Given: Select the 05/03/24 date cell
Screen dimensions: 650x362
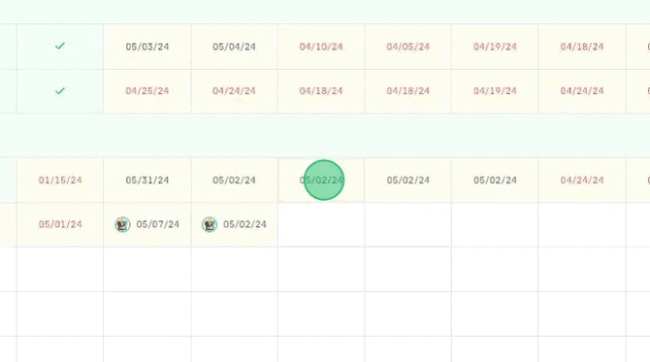Looking at the screenshot, I should tap(147, 47).
